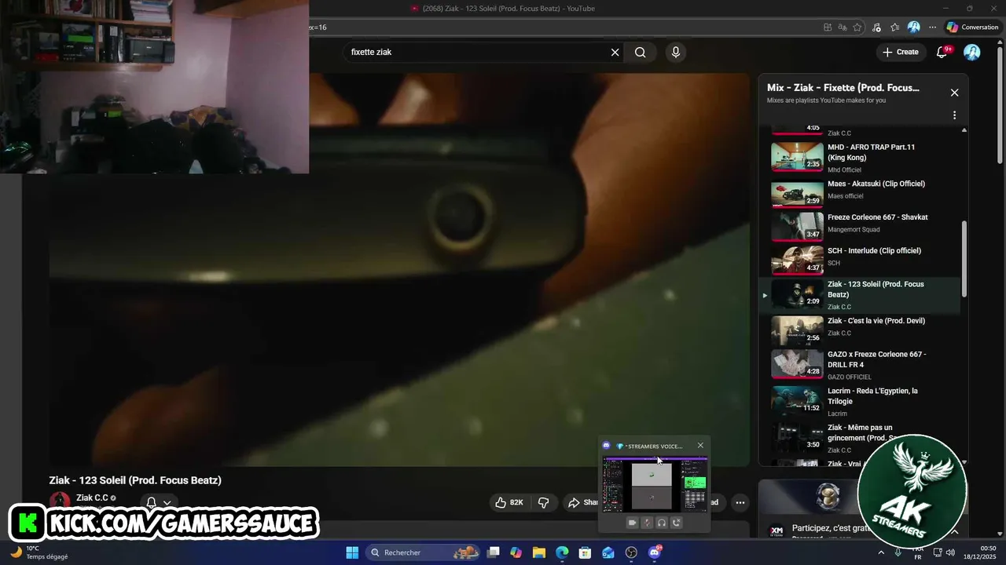Open Task View on the taskbar
1006x565 pixels.
click(494, 552)
